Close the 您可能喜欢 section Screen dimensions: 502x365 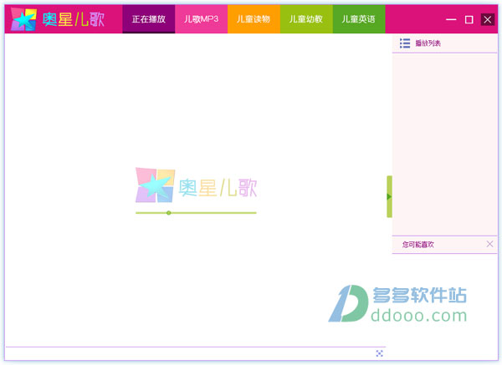489,244
